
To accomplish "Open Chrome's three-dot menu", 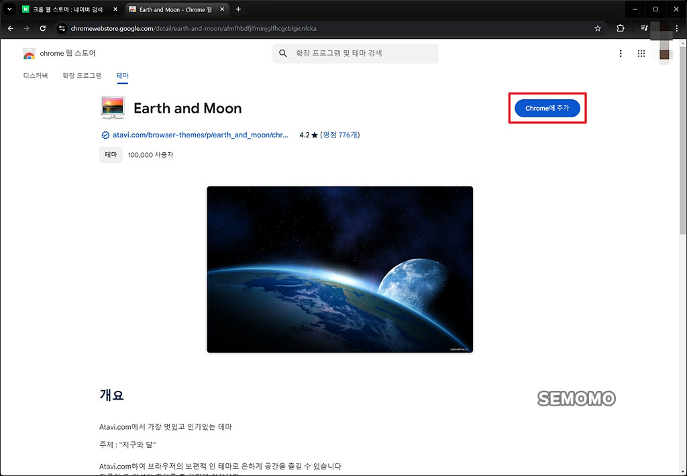I will pos(677,28).
